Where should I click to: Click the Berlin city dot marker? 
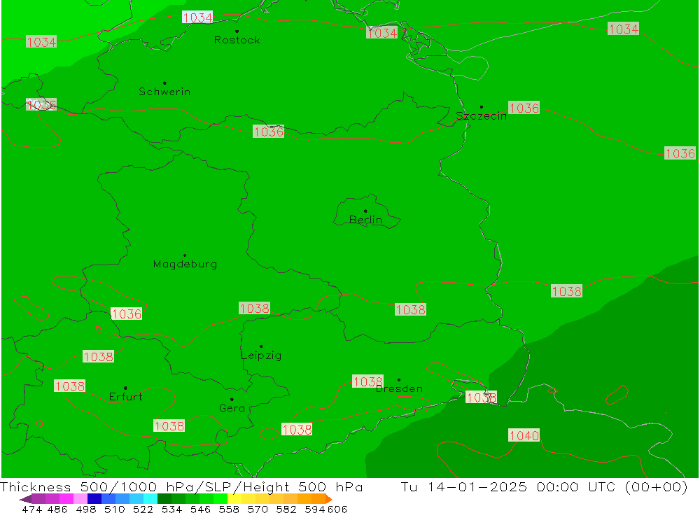tap(365, 211)
